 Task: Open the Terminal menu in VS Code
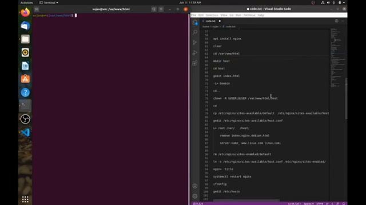[249, 15]
